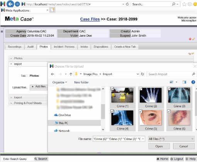This screenshot has width=197, height=162.
Task: Collapse the Import section
Action: (x=11, y=64)
